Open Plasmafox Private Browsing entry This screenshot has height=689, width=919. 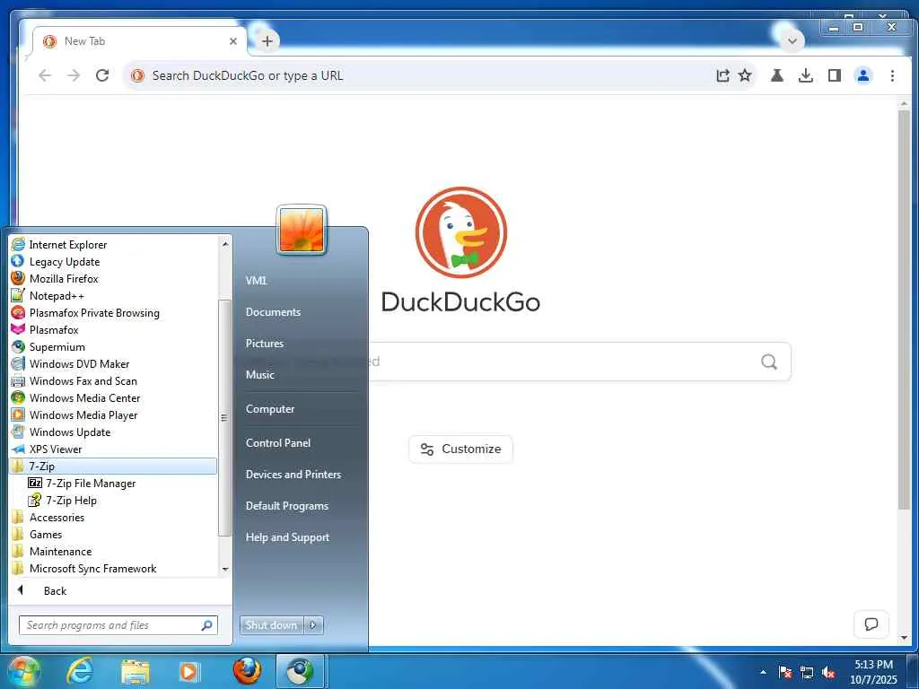(x=114, y=312)
